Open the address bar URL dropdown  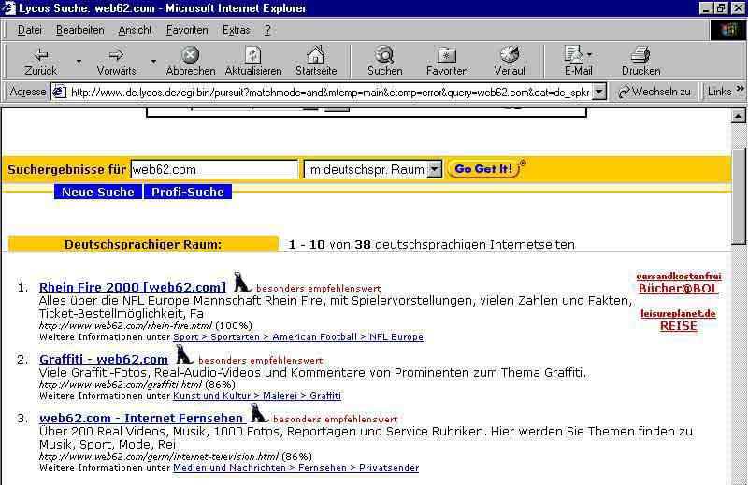(599, 92)
